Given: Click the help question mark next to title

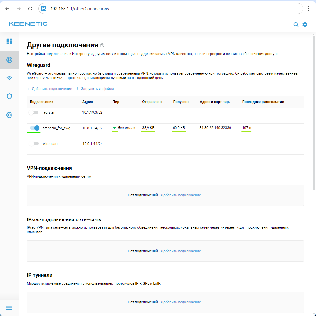Looking at the screenshot, I should pos(102,45).
